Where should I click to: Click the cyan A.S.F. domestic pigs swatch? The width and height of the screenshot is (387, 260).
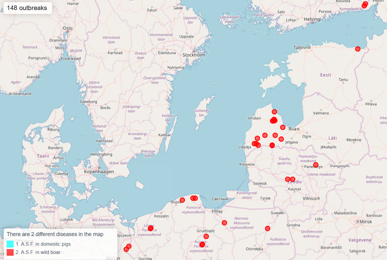10,244
